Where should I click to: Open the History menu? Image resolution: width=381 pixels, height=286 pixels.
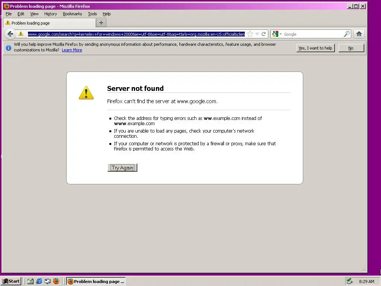click(x=51, y=14)
